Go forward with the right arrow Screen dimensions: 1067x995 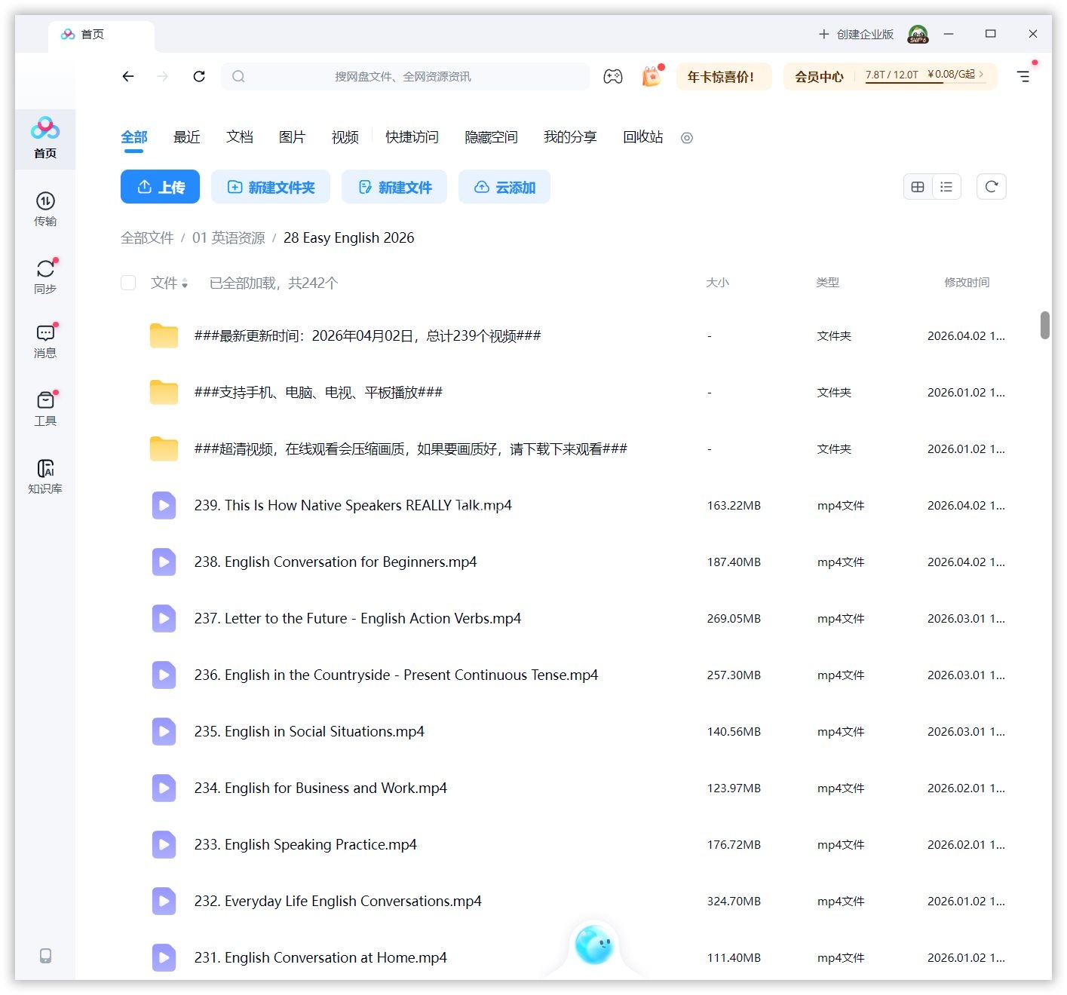tap(163, 76)
